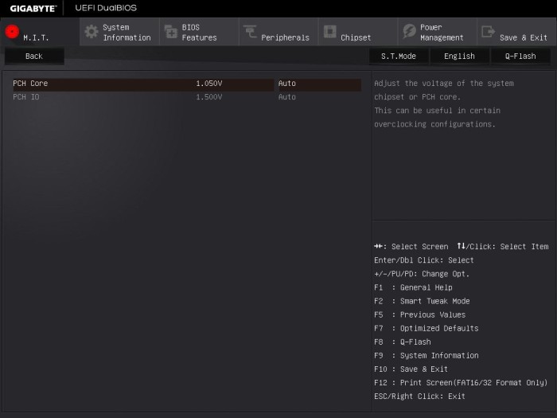The height and width of the screenshot is (418, 557).
Task: Click the red M.I.T. tab icon
Action: [12, 32]
